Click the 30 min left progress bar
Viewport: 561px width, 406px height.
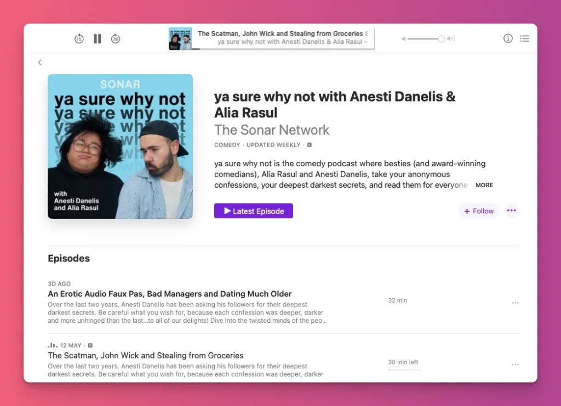point(404,369)
